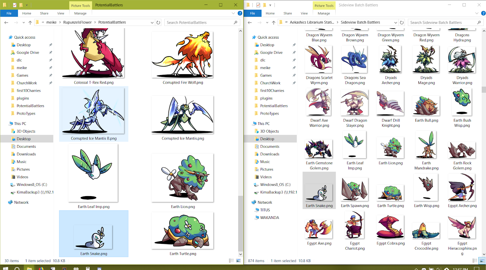Switch PotentialBattlers window to details view

pos(231,261)
